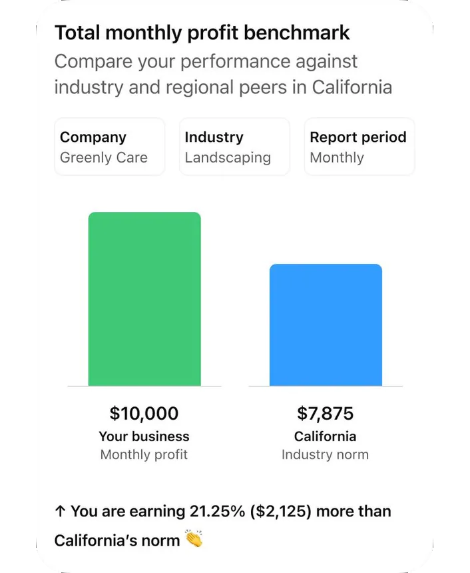470x573 pixels.
Task: Click the $10,000 profit value
Action: coord(144,414)
